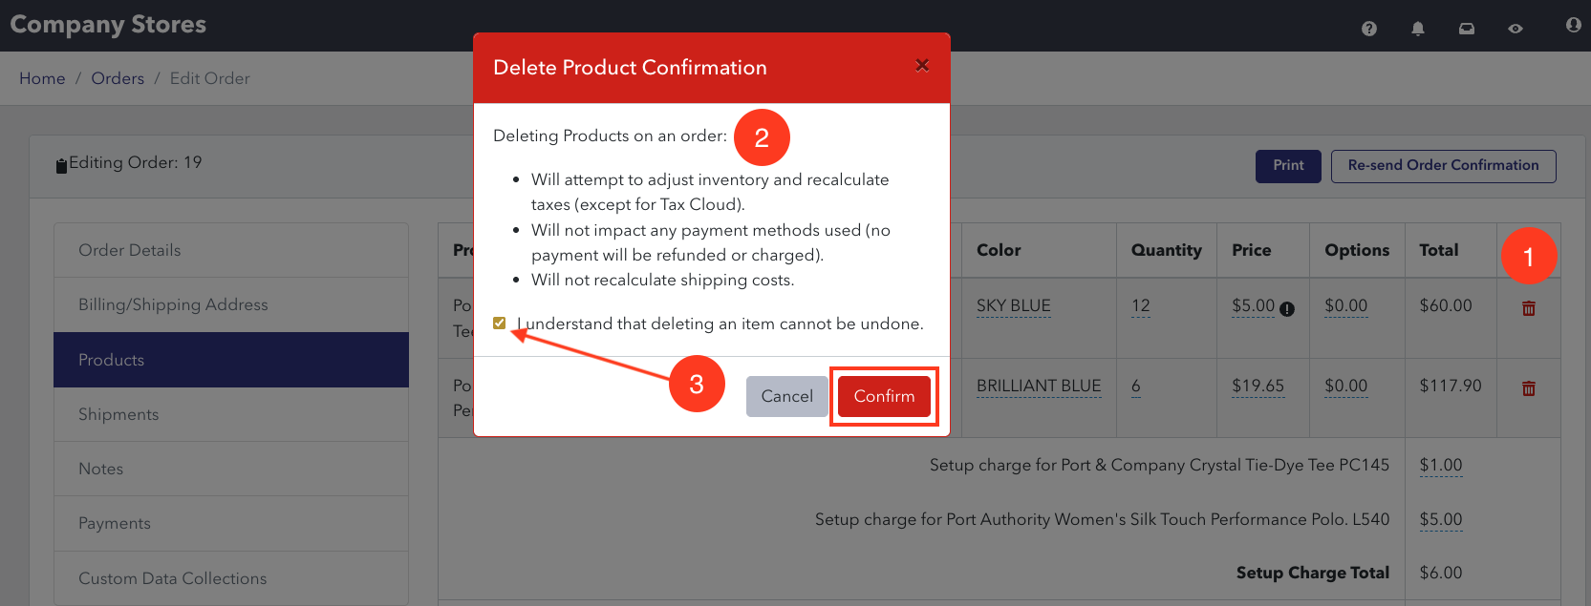Go to Orders breadcrumb link

tap(118, 78)
